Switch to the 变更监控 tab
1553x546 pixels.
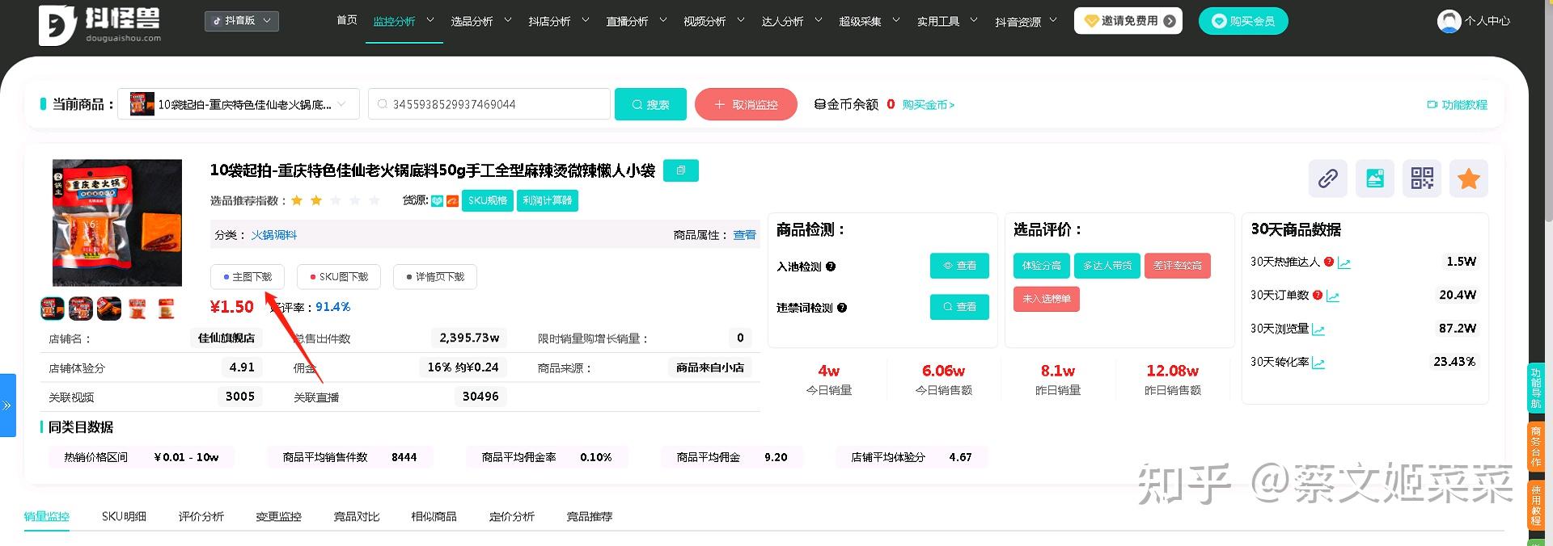[x=279, y=517]
